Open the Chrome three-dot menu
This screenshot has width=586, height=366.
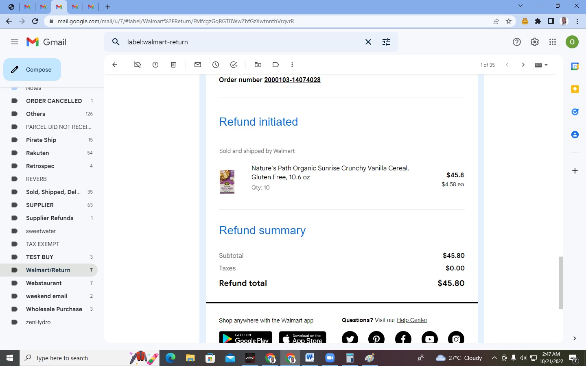coord(577,21)
